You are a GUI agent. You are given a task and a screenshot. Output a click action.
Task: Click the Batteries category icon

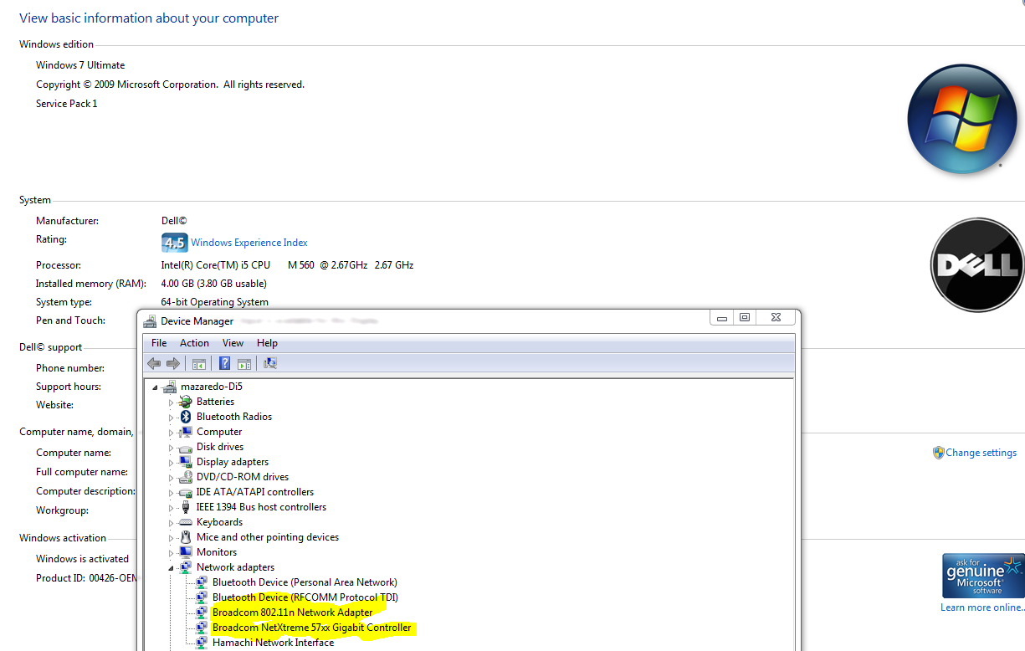pos(186,402)
